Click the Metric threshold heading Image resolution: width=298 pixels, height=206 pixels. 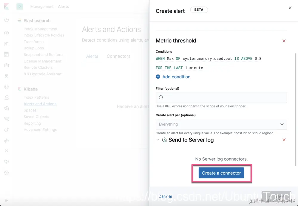pos(176,41)
